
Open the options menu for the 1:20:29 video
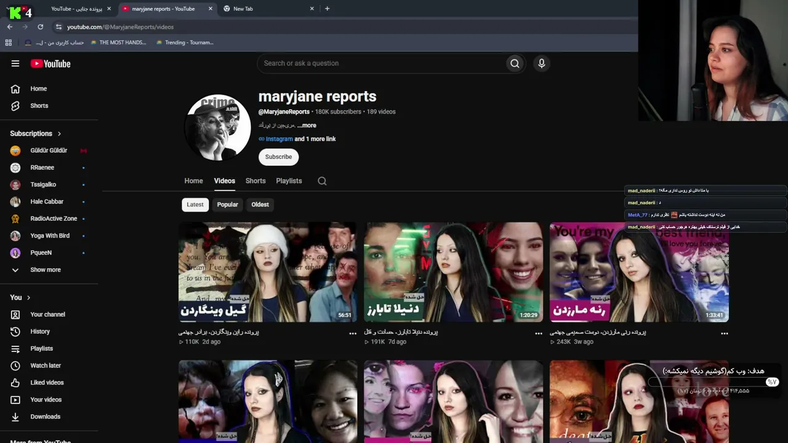point(539,333)
